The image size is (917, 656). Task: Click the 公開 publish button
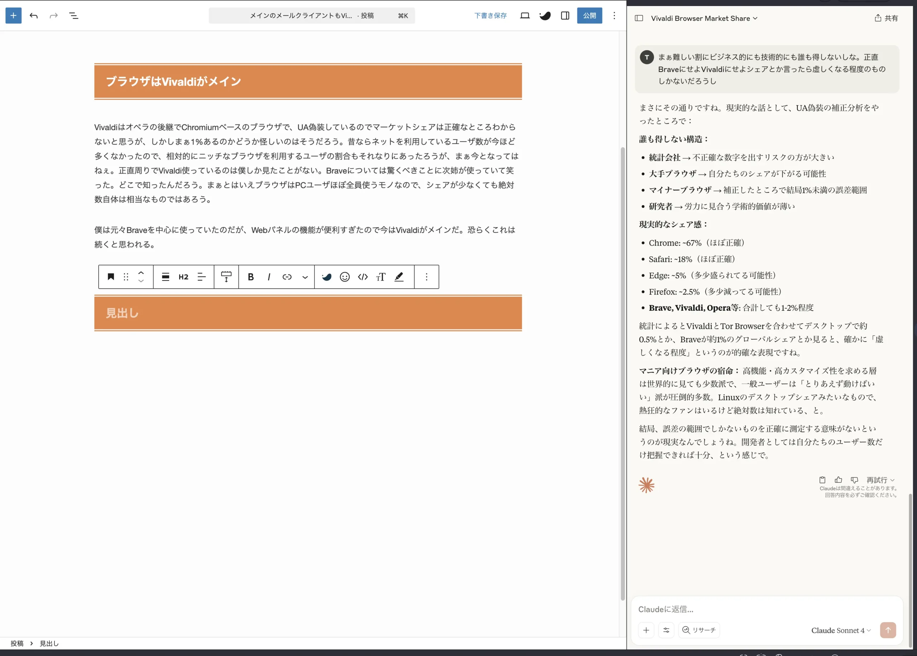[589, 15]
